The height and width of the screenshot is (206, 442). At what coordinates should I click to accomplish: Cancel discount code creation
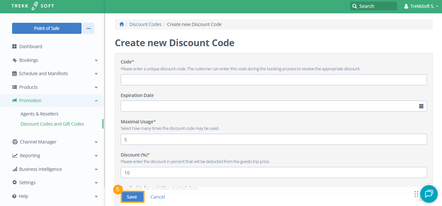[158, 197]
